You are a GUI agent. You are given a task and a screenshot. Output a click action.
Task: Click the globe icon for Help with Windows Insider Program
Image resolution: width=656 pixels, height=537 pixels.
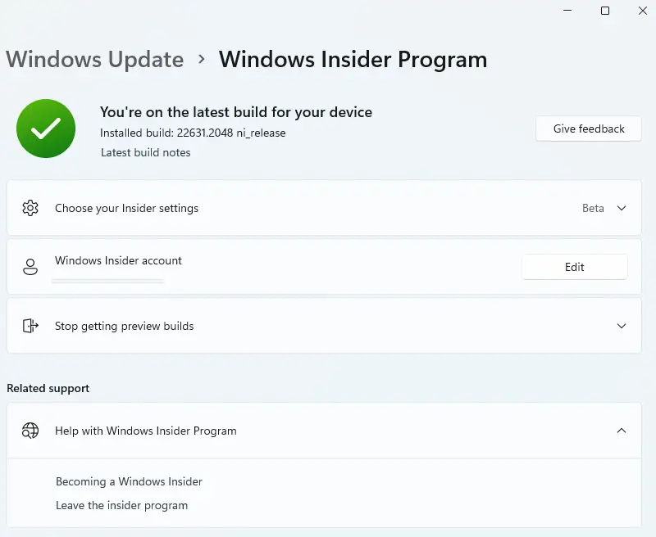30,431
